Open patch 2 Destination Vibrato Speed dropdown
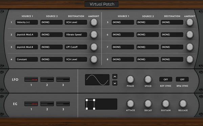 tap(76, 35)
